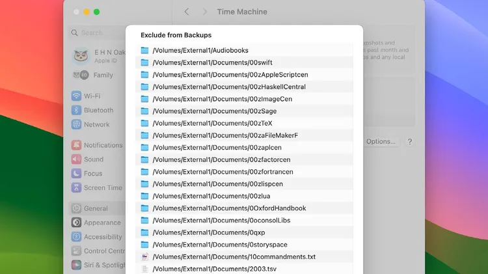Screen dimensions: 488x274
Task: Click the 10commandments.txt file icon
Action: (144, 256)
